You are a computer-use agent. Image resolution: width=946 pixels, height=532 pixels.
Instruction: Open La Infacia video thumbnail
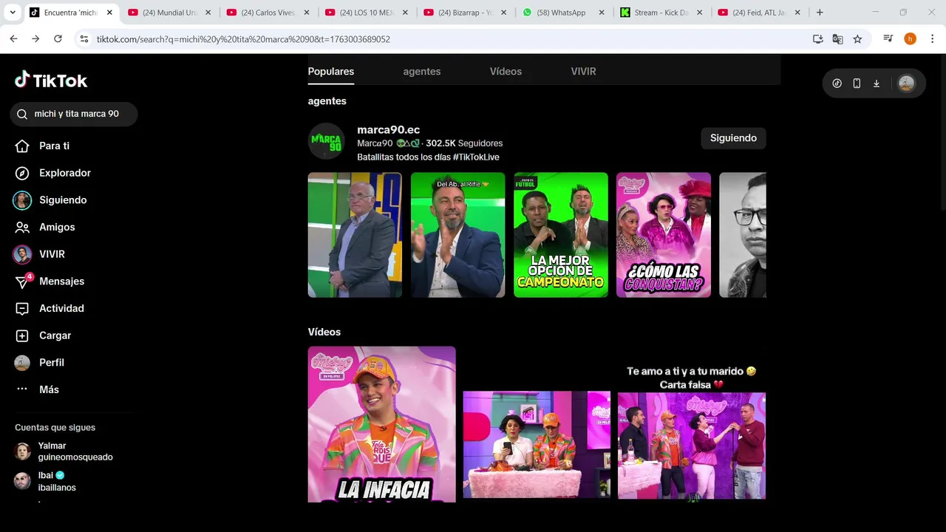[382, 424]
